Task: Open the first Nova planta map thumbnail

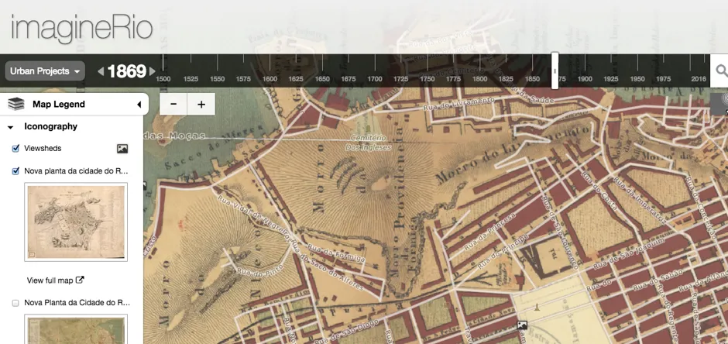Action: coord(76,222)
